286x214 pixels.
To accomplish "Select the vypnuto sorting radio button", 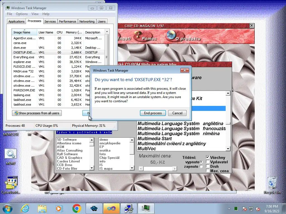I will tap(201, 162).
